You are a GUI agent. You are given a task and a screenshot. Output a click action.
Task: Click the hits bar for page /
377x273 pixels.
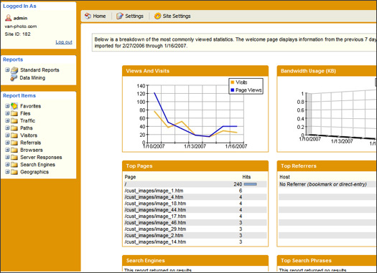[x=251, y=184]
